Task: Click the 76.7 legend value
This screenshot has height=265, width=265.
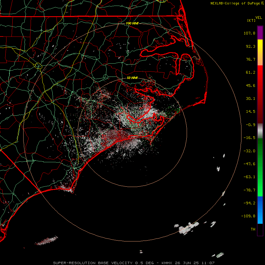Action: 251,59
